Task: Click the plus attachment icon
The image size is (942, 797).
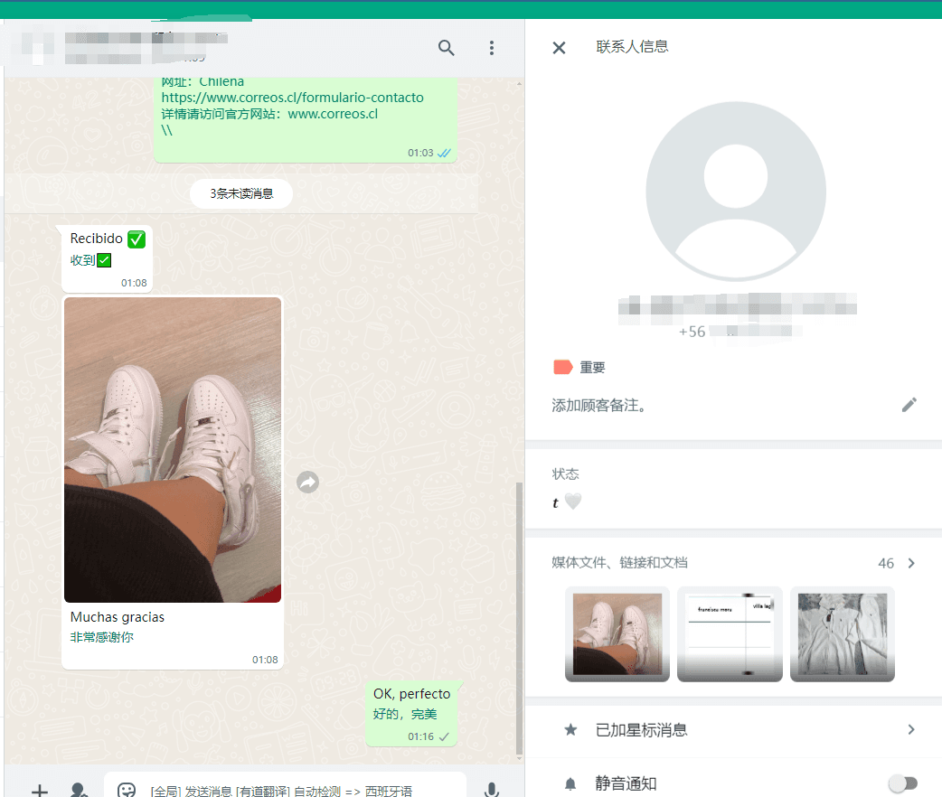Action: pyautogui.click(x=40, y=790)
